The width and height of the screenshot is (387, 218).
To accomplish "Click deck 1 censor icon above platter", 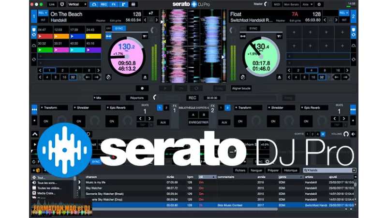I will pyautogui.click(x=145, y=37).
